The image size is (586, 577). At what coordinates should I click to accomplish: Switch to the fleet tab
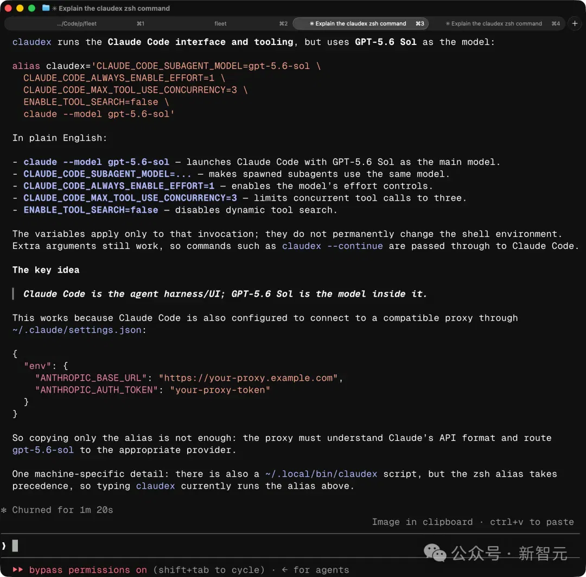(220, 23)
